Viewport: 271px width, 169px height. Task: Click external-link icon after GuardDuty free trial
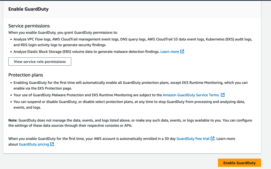[212, 139]
